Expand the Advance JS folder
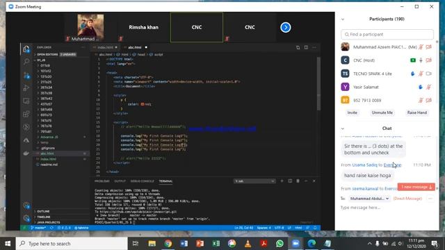This screenshot has width=445, height=250. coord(49,137)
